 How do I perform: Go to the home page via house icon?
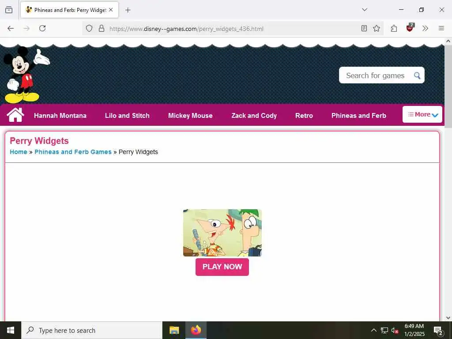tap(15, 115)
